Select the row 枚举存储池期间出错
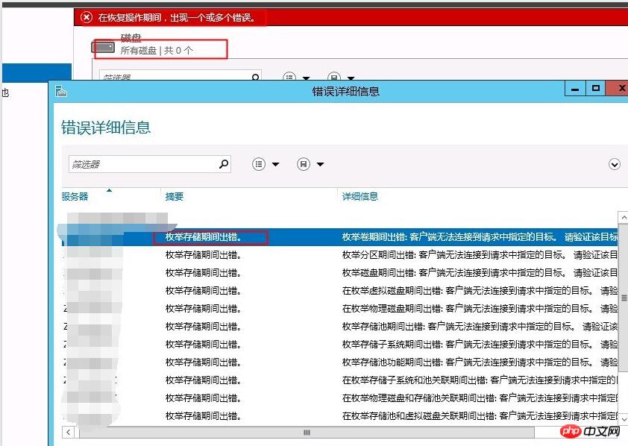The image size is (628, 446). click(x=339, y=327)
